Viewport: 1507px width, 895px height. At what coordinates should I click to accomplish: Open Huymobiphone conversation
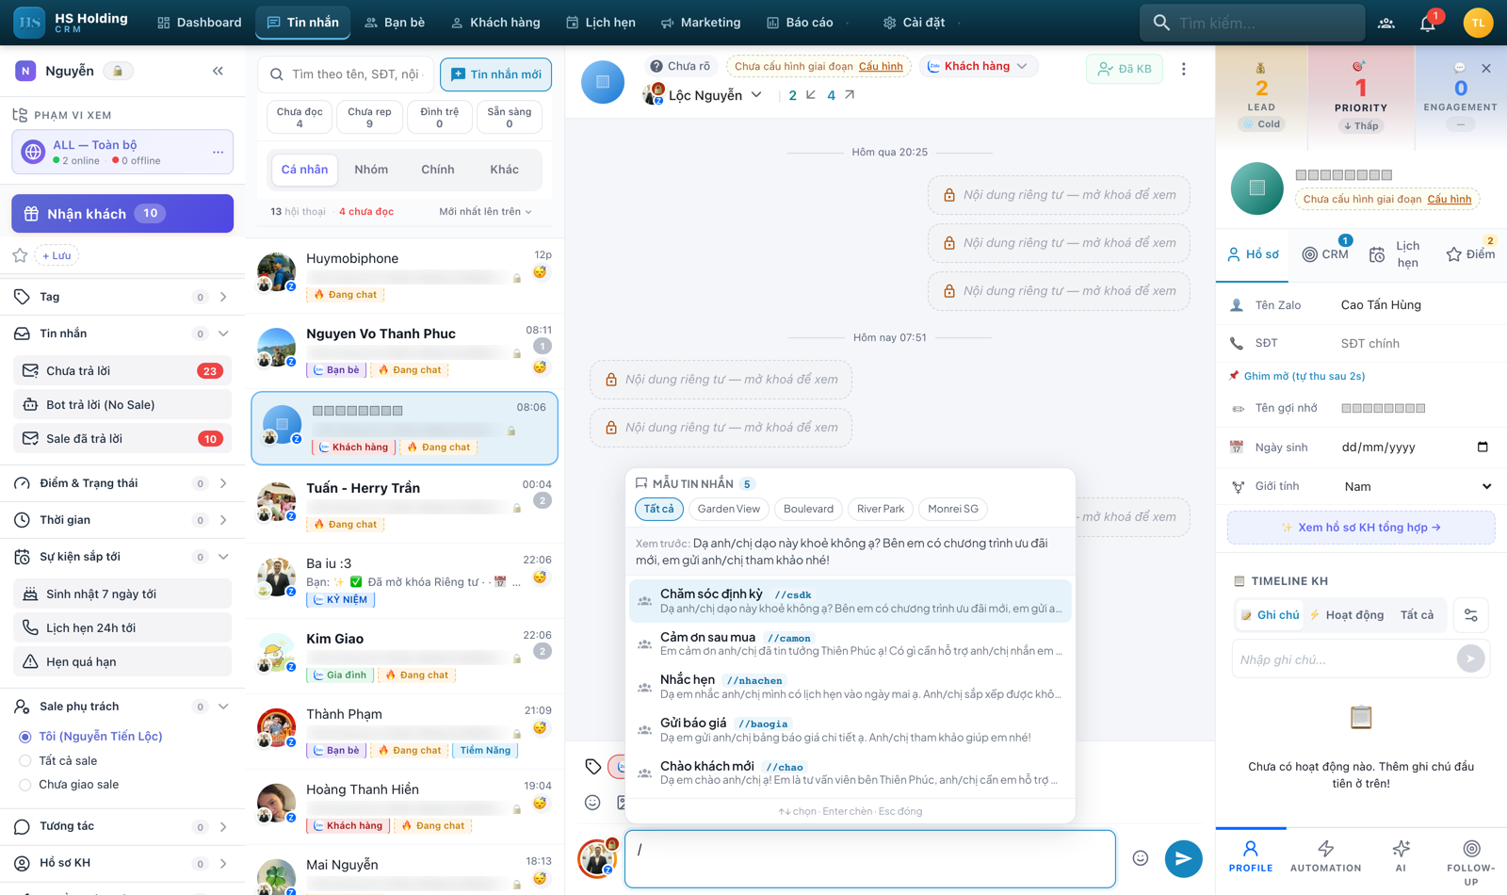[405, 274]
